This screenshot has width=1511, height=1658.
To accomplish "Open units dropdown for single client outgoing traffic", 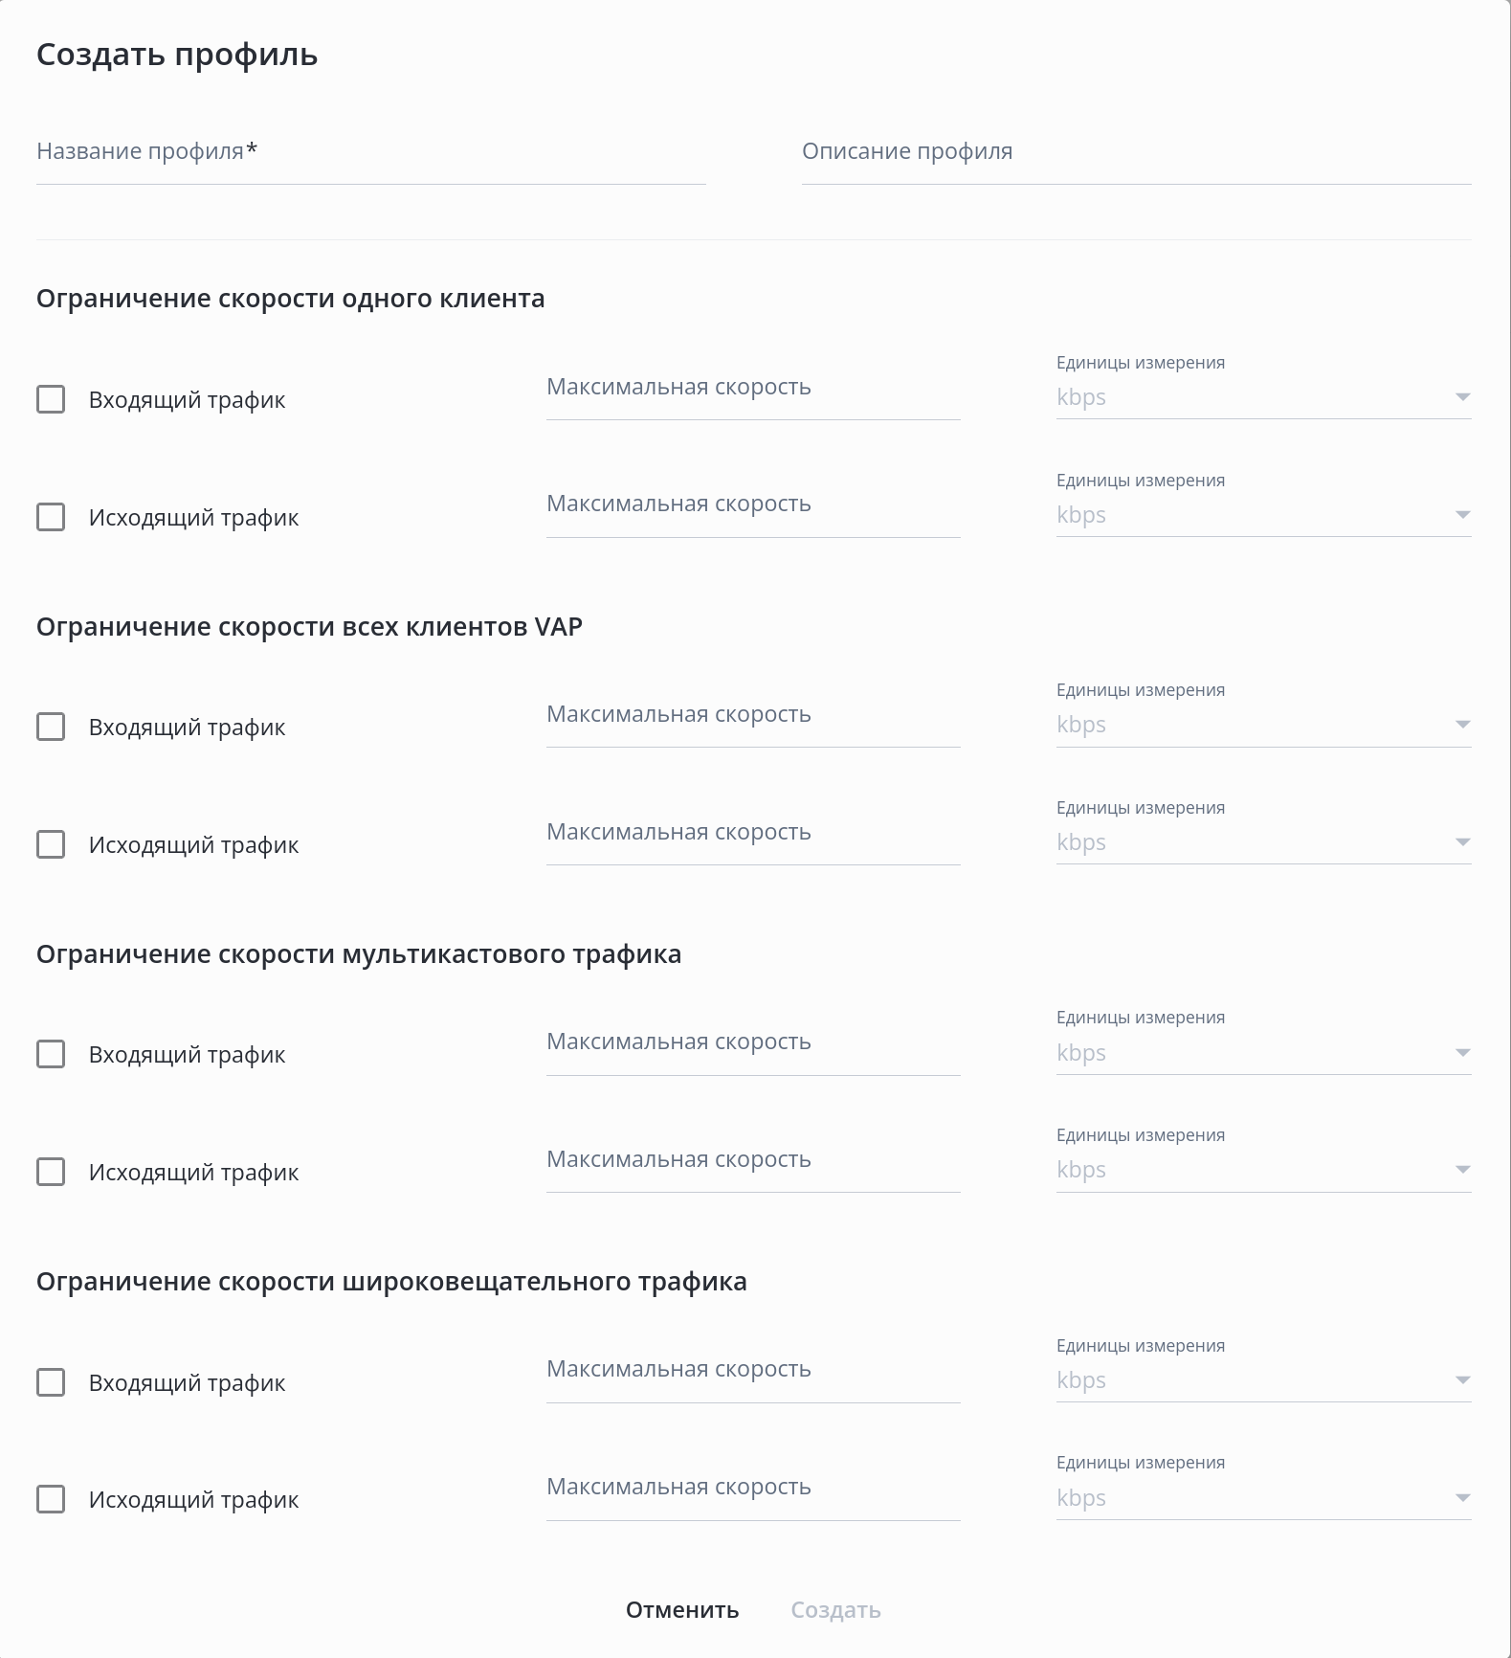I will pyautogui.click(x=1262, y=515).
